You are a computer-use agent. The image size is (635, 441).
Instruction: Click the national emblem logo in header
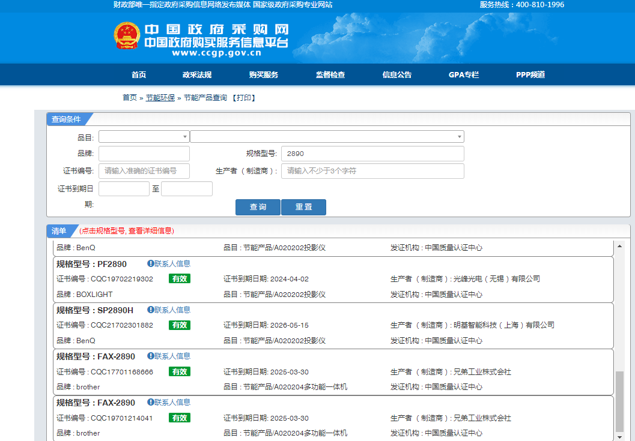click(x=127, y=36)
